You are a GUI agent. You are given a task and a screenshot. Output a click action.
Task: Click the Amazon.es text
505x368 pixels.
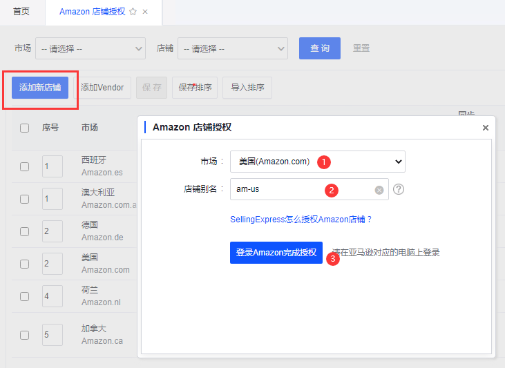pyautogui.click(x=102, y=173)
